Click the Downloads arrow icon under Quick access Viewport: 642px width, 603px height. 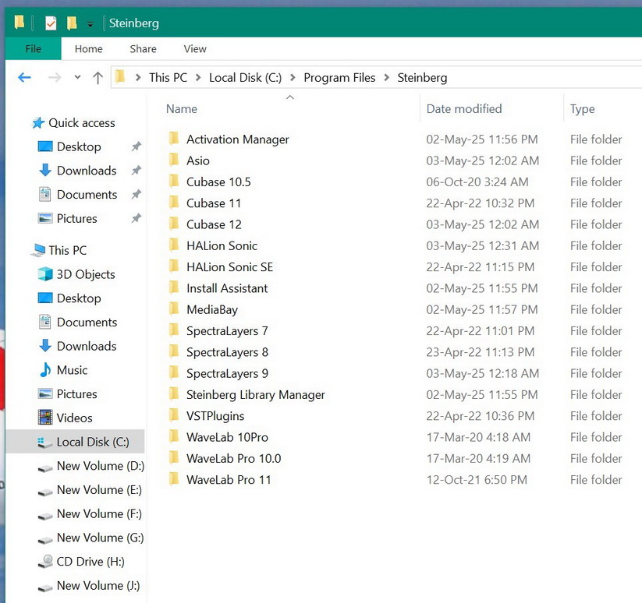(45, 170)
